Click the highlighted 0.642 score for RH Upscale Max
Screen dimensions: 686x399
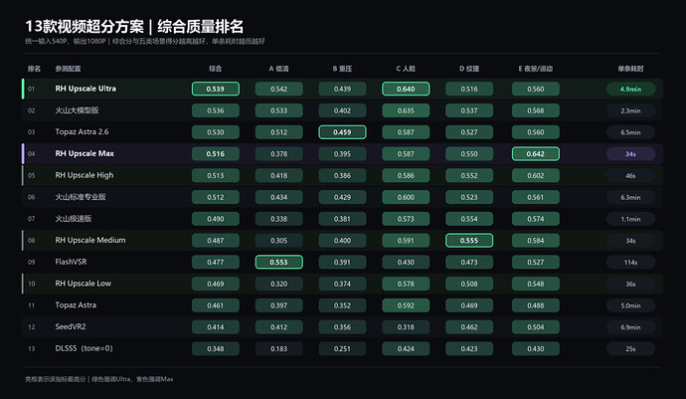[536, 154]
